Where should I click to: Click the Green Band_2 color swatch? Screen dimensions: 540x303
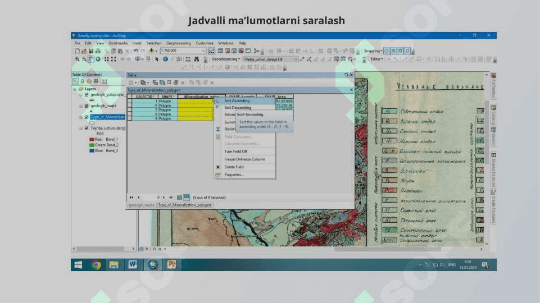click(92, 145)
